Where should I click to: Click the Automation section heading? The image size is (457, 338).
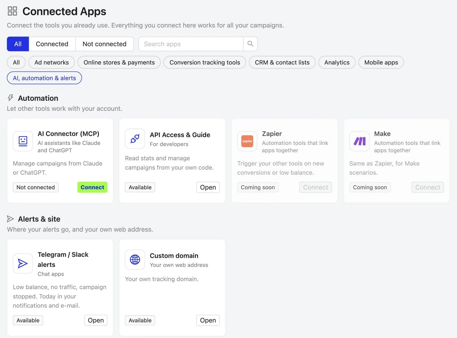[38, 98]
